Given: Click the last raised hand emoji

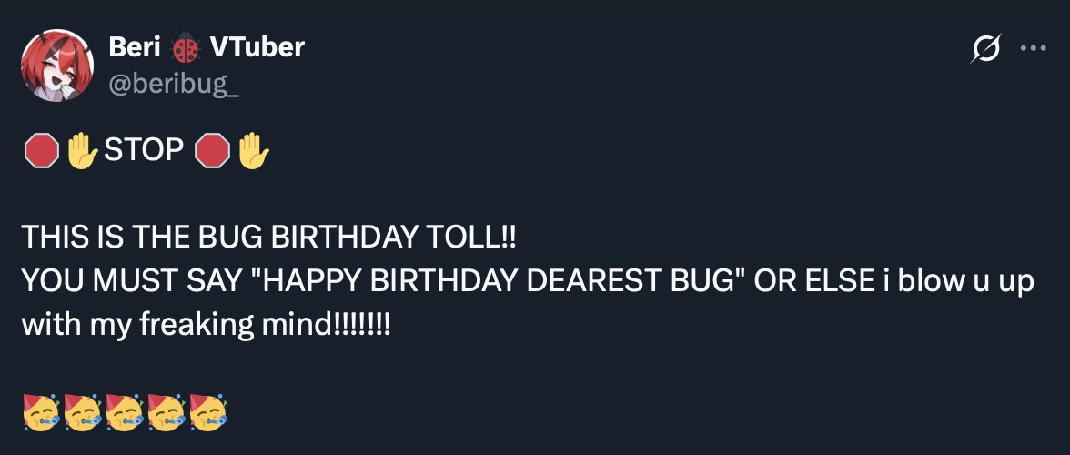Looking at the screenshot, I should tap(254, 150).
